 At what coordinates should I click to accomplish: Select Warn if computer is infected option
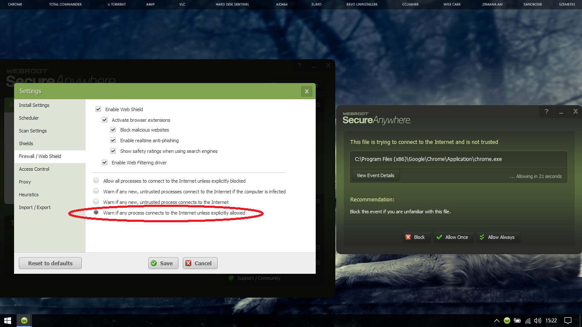(x=96, y=191)
